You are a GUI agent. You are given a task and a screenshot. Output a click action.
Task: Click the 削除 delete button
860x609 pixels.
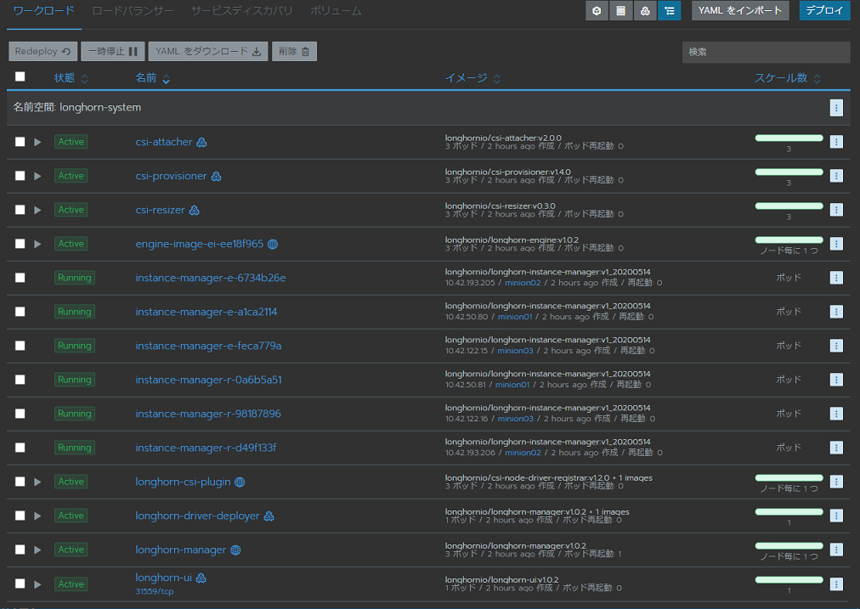[294, 52]
